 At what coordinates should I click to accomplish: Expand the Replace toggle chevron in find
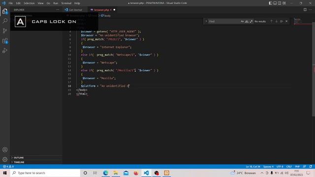206,21
